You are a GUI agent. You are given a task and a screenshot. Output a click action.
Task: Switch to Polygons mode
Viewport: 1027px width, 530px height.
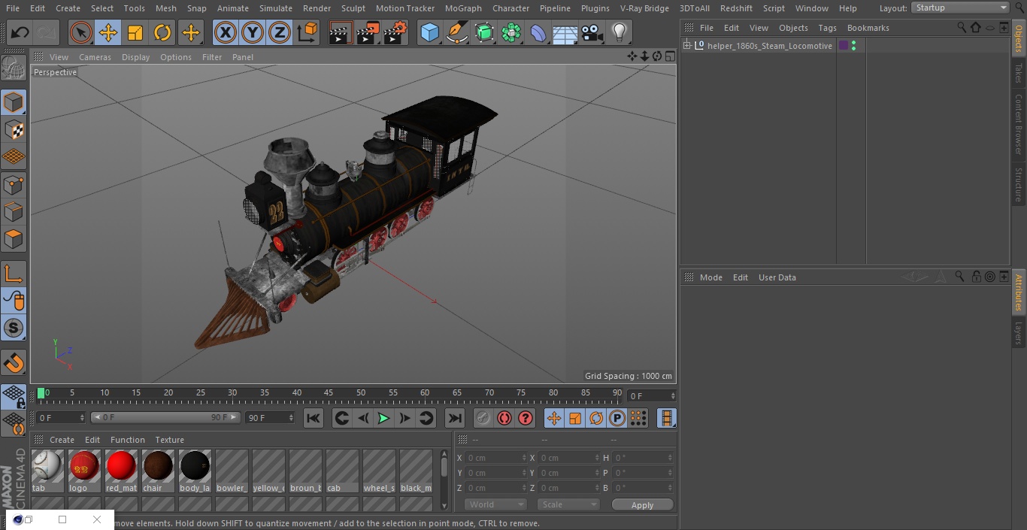[x=14, y=239]
